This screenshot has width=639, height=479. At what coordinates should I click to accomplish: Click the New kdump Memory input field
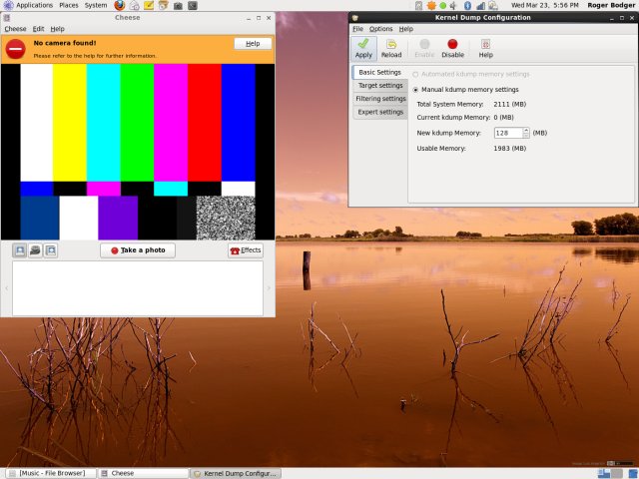click(508, 133)
